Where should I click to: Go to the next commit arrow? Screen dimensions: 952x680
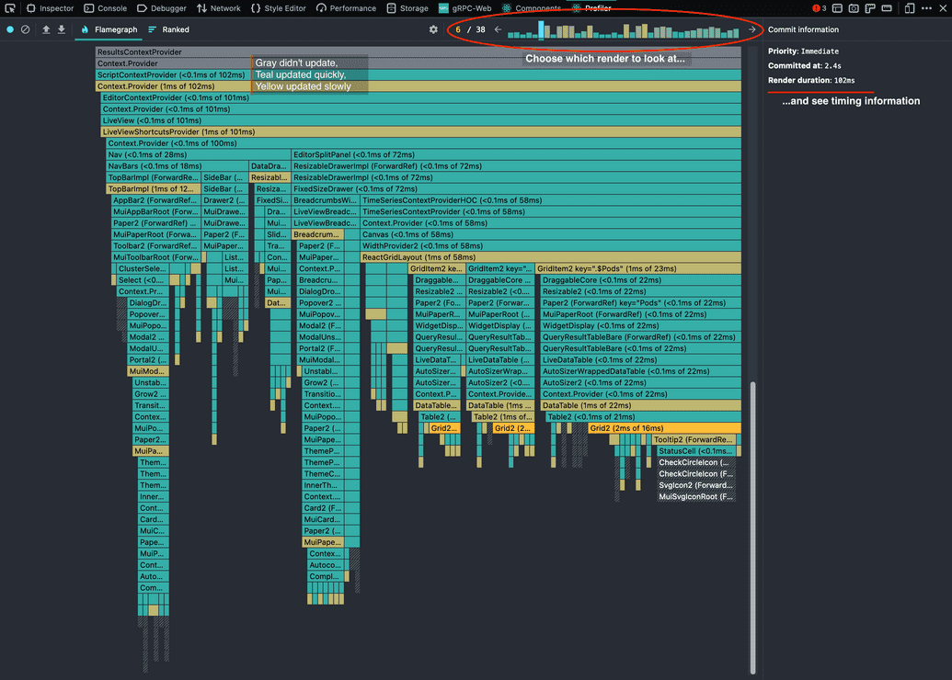tap(751, 29)
